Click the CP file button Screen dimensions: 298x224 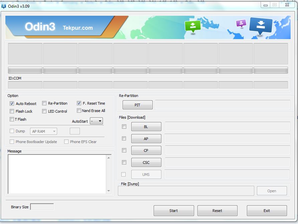146,150
